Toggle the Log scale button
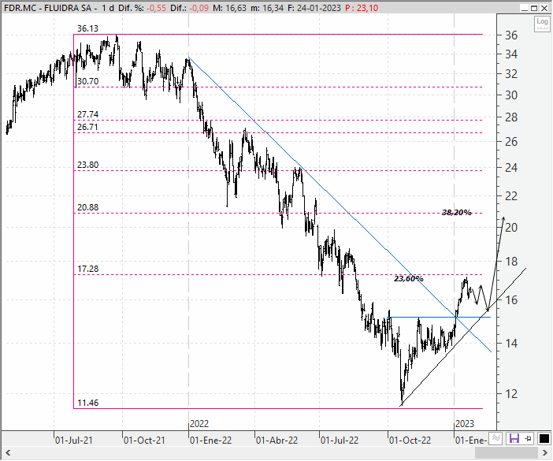The image size is (553, 461). point(542,24)
